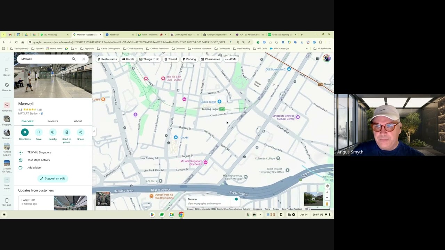Show Parking on the map
This screenshot has height=250, width=445.
pos(189,59)
